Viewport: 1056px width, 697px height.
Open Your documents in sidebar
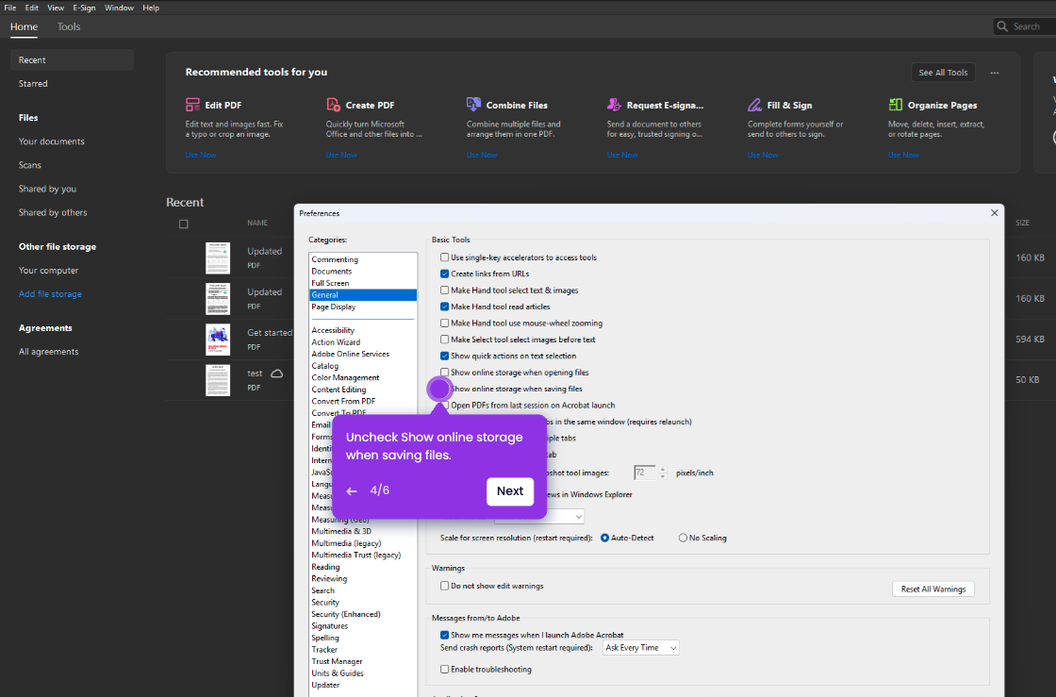(51, 141)
